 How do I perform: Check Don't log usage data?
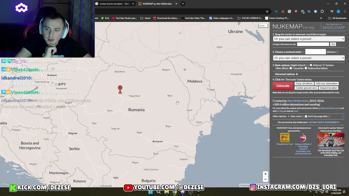click(306, 117)
